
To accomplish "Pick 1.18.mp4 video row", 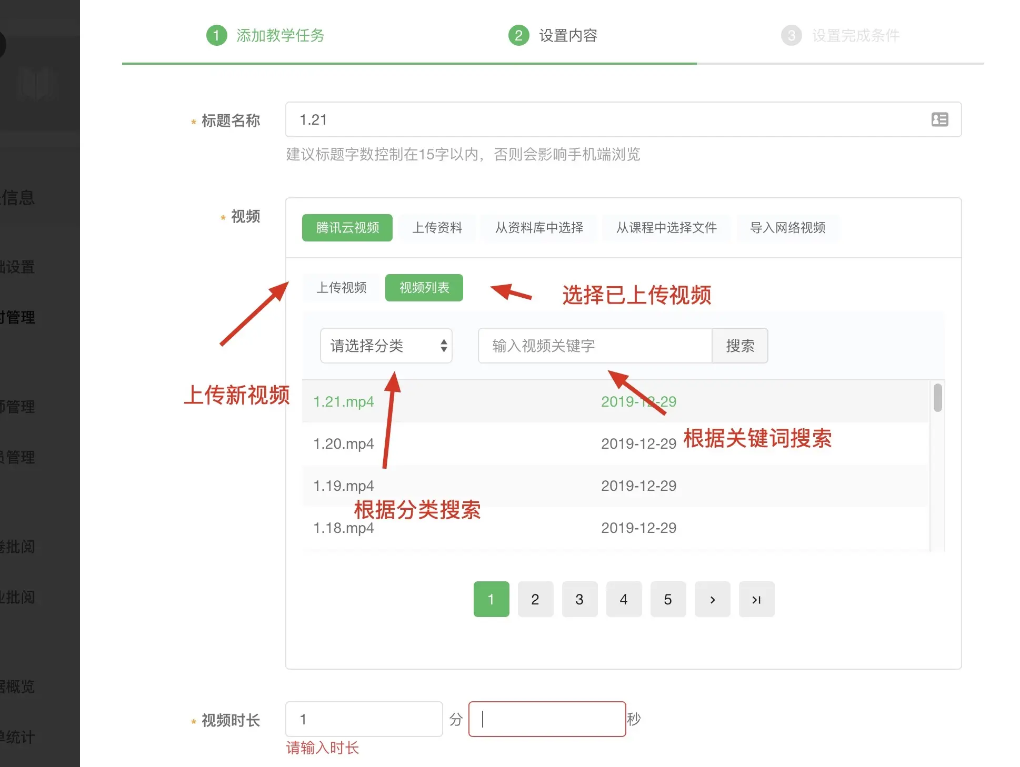I will (344, 528).
